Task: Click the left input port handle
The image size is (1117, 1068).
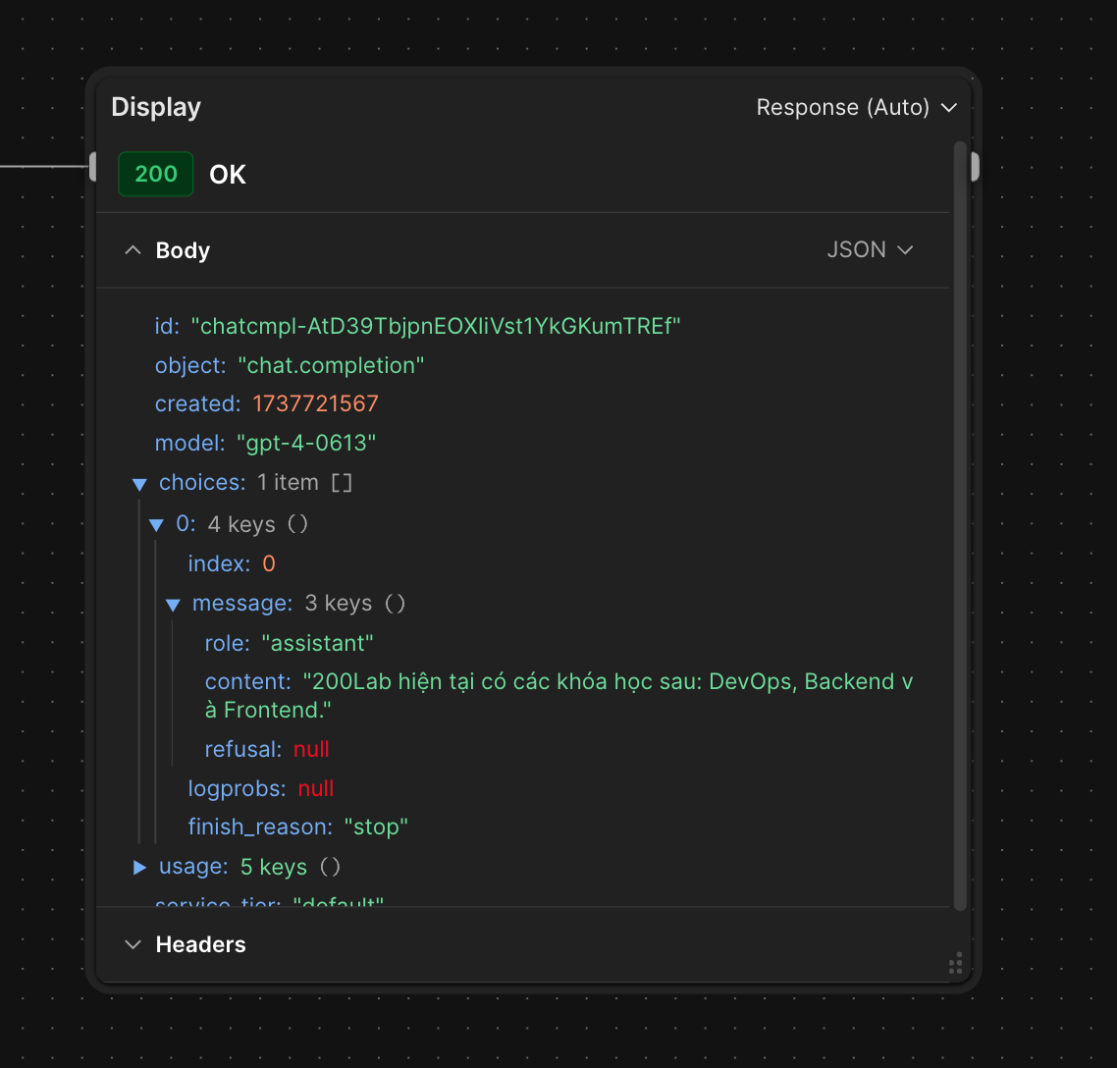Action: pyautogui.click(x=92, y=167)
